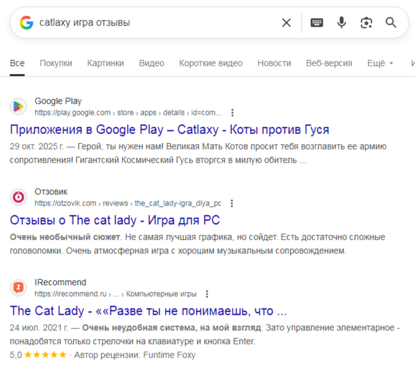Open options menu for IRecommend result
This screenshot has height=375, width=415.
(207, 294)
